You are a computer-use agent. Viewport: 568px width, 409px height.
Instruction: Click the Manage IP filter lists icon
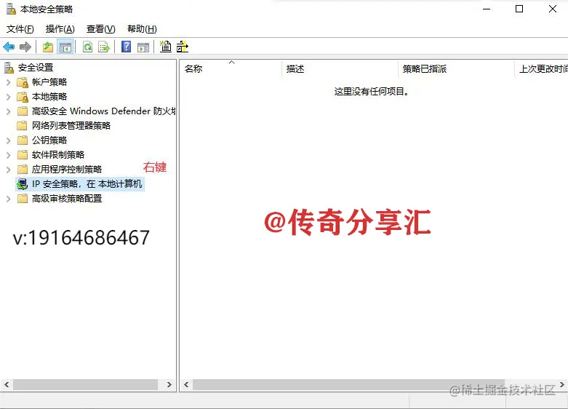[x=183, y=47]
